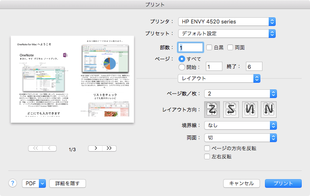310x196 pixels.
Task: Click the 詳細を隠す button
Action: (67, 183)
